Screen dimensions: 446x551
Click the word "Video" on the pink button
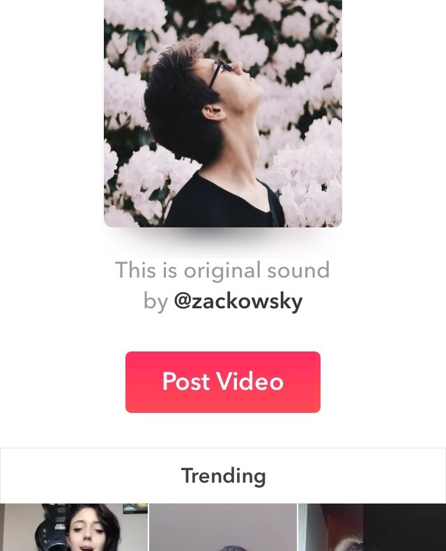[x=249, y=382]
